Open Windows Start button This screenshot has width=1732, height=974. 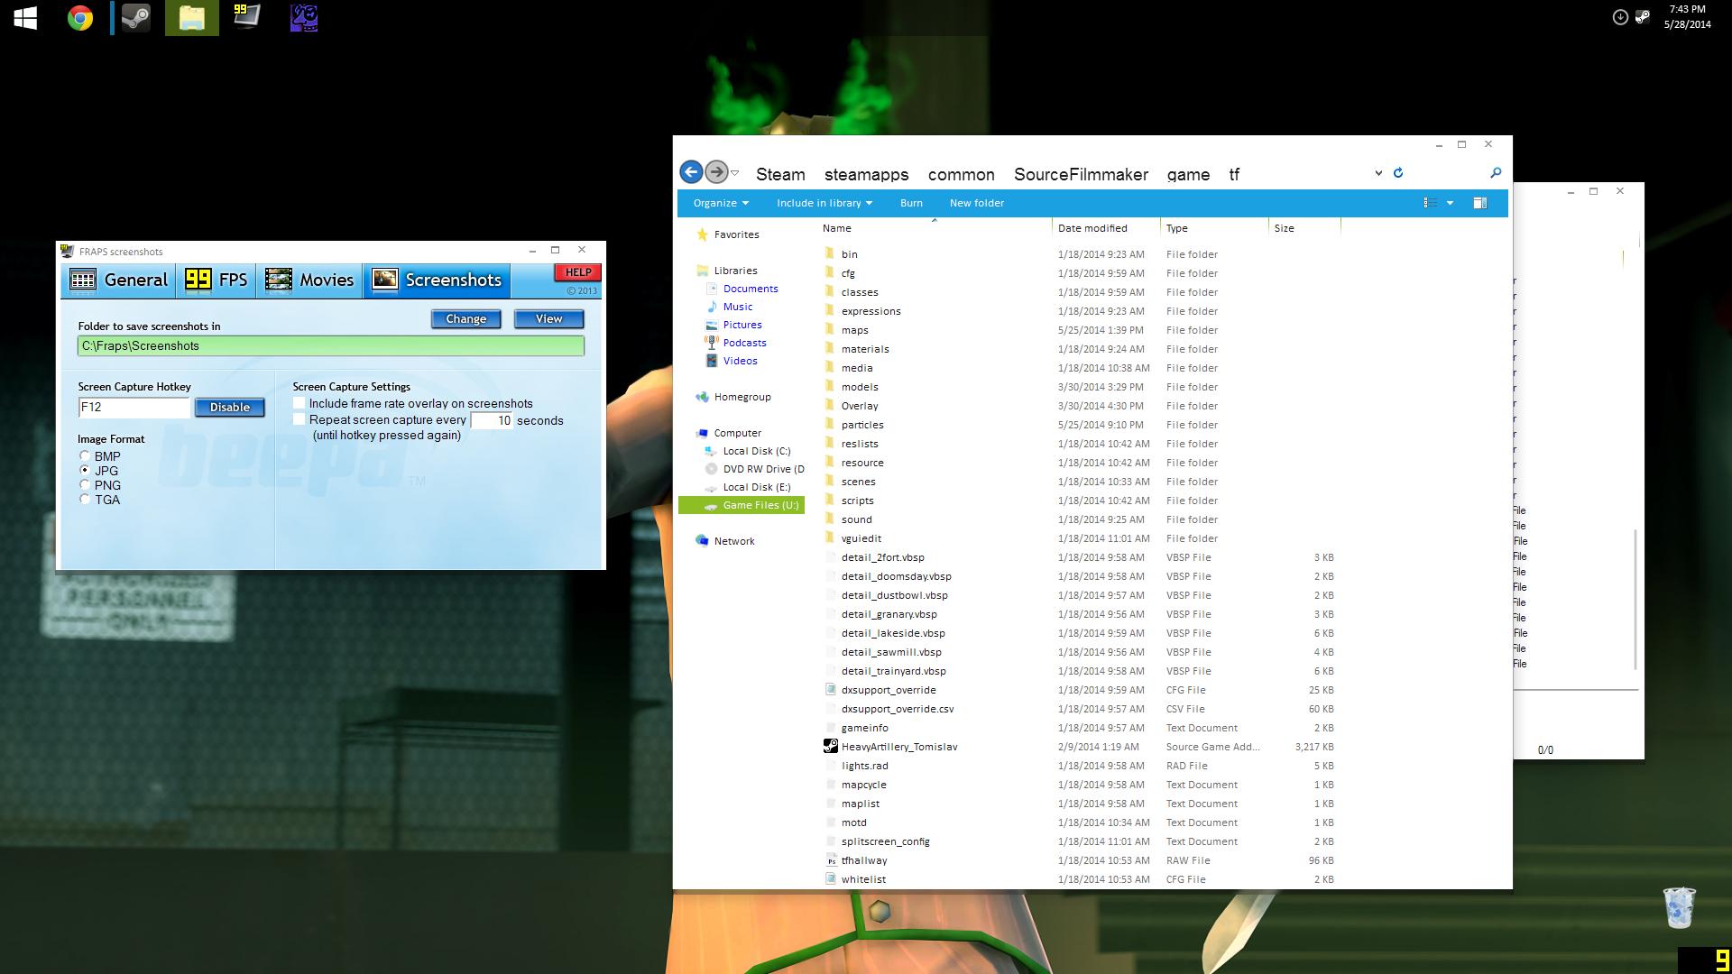pyautogui.click(x=25, y=18)
